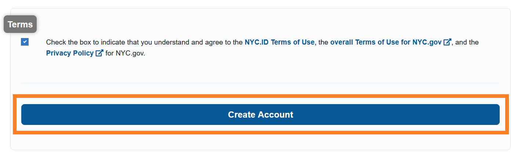This screenshot has width=514, height=160.
Task: View the Privacy Policy for NYC.gov
Action: [70, 53]
